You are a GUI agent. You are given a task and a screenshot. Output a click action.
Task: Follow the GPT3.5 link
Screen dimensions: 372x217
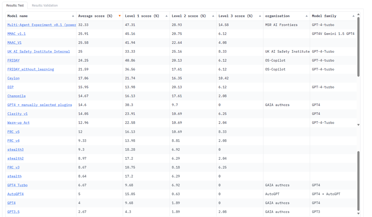click(14, 212)
